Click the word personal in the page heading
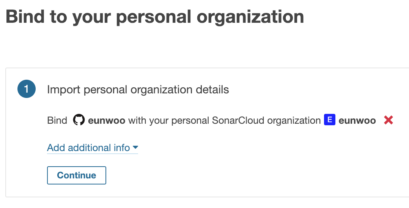This screenshot has height=208, width=409. [x=153, y=17]
